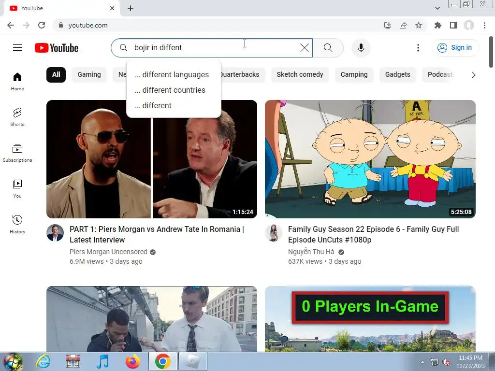Open the Piers Morgan Uncensored channel link
The width and height of the screenshot is (495, 371).
[x=108, y=252]
